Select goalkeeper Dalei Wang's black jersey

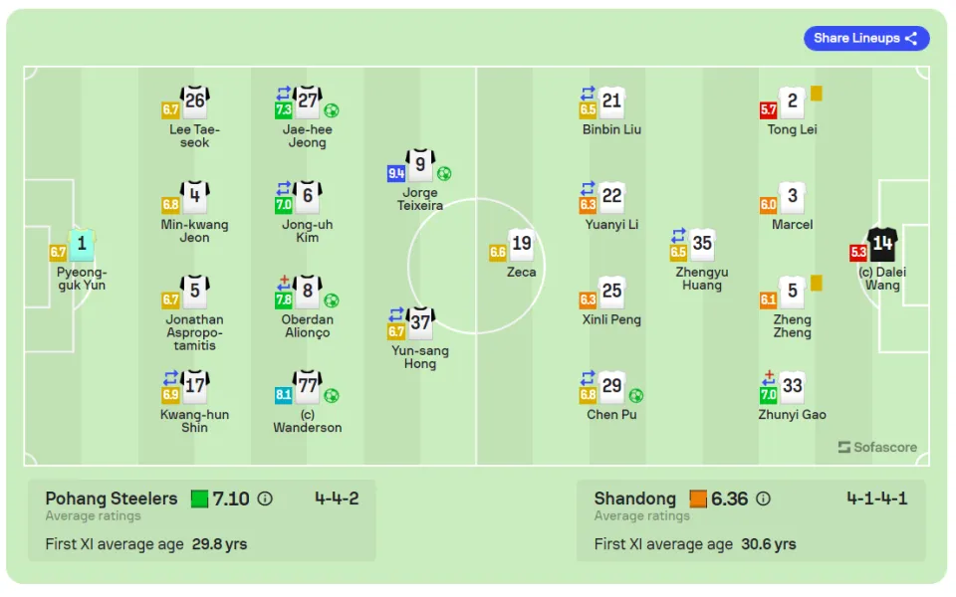point(882,245)
